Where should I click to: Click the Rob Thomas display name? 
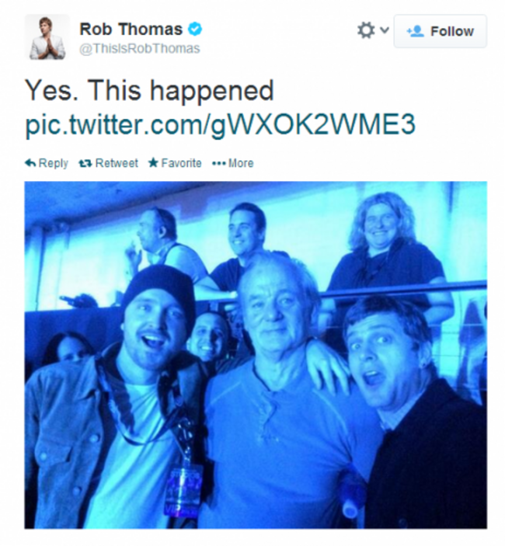point(131,29)
